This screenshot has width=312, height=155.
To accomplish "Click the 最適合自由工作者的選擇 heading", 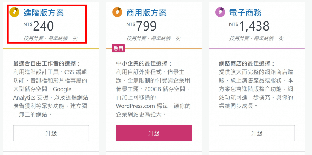I will pyautogui.click(x=47, y=64).
